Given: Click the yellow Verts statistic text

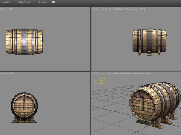Looking at the screenshot, I should click(x=98, y=83).
